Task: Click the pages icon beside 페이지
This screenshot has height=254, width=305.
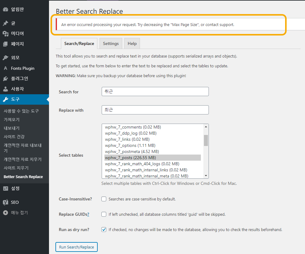Action: tap(6, 44)
